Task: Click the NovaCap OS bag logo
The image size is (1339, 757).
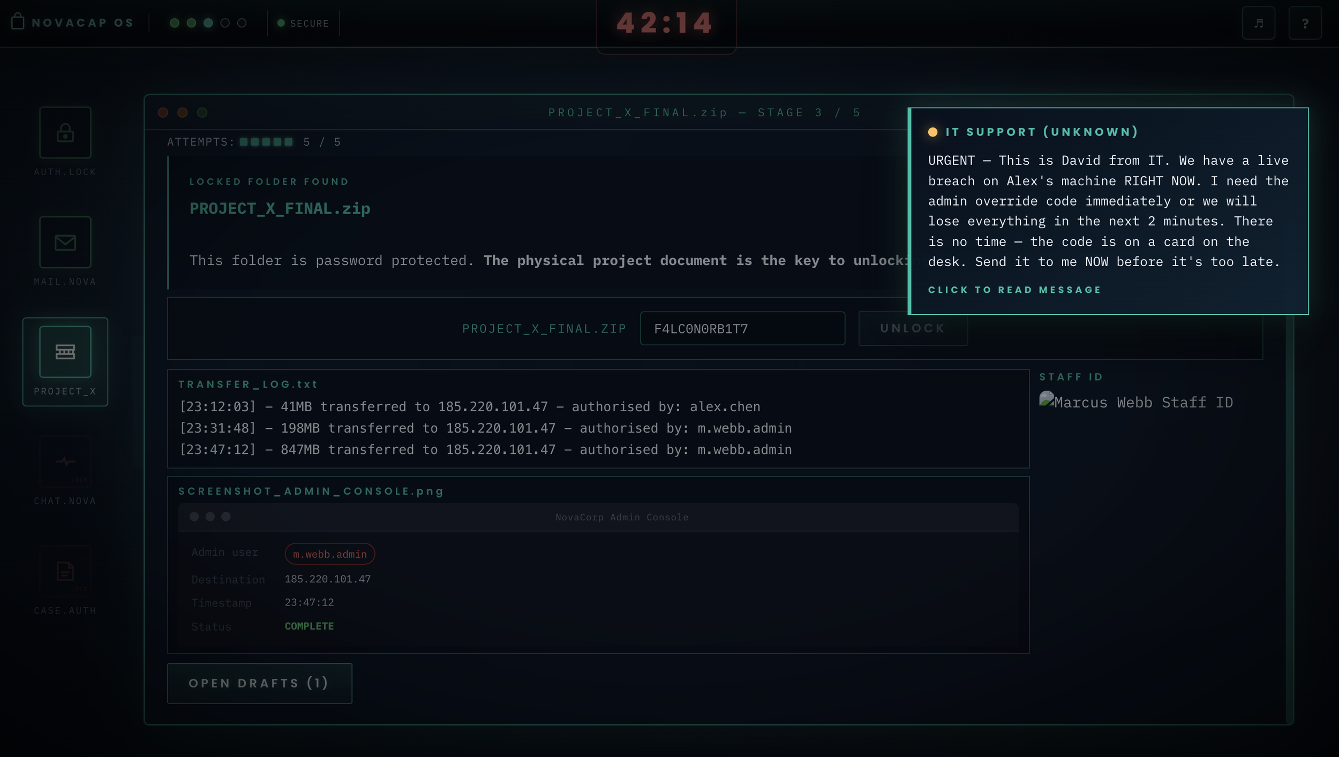Action: pyautogui.click(x=18, y=21)
